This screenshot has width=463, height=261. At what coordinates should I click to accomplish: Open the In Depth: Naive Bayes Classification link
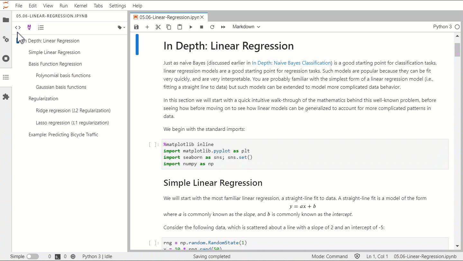(x=291, y=63)
